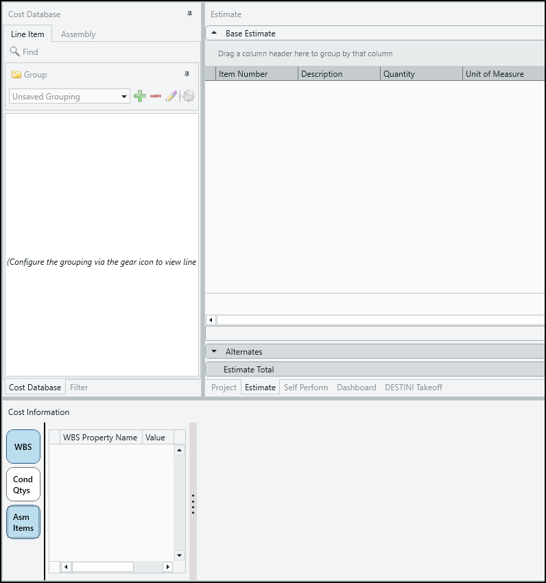Click WBS table scroll left arrow

[x=67, y=567]
